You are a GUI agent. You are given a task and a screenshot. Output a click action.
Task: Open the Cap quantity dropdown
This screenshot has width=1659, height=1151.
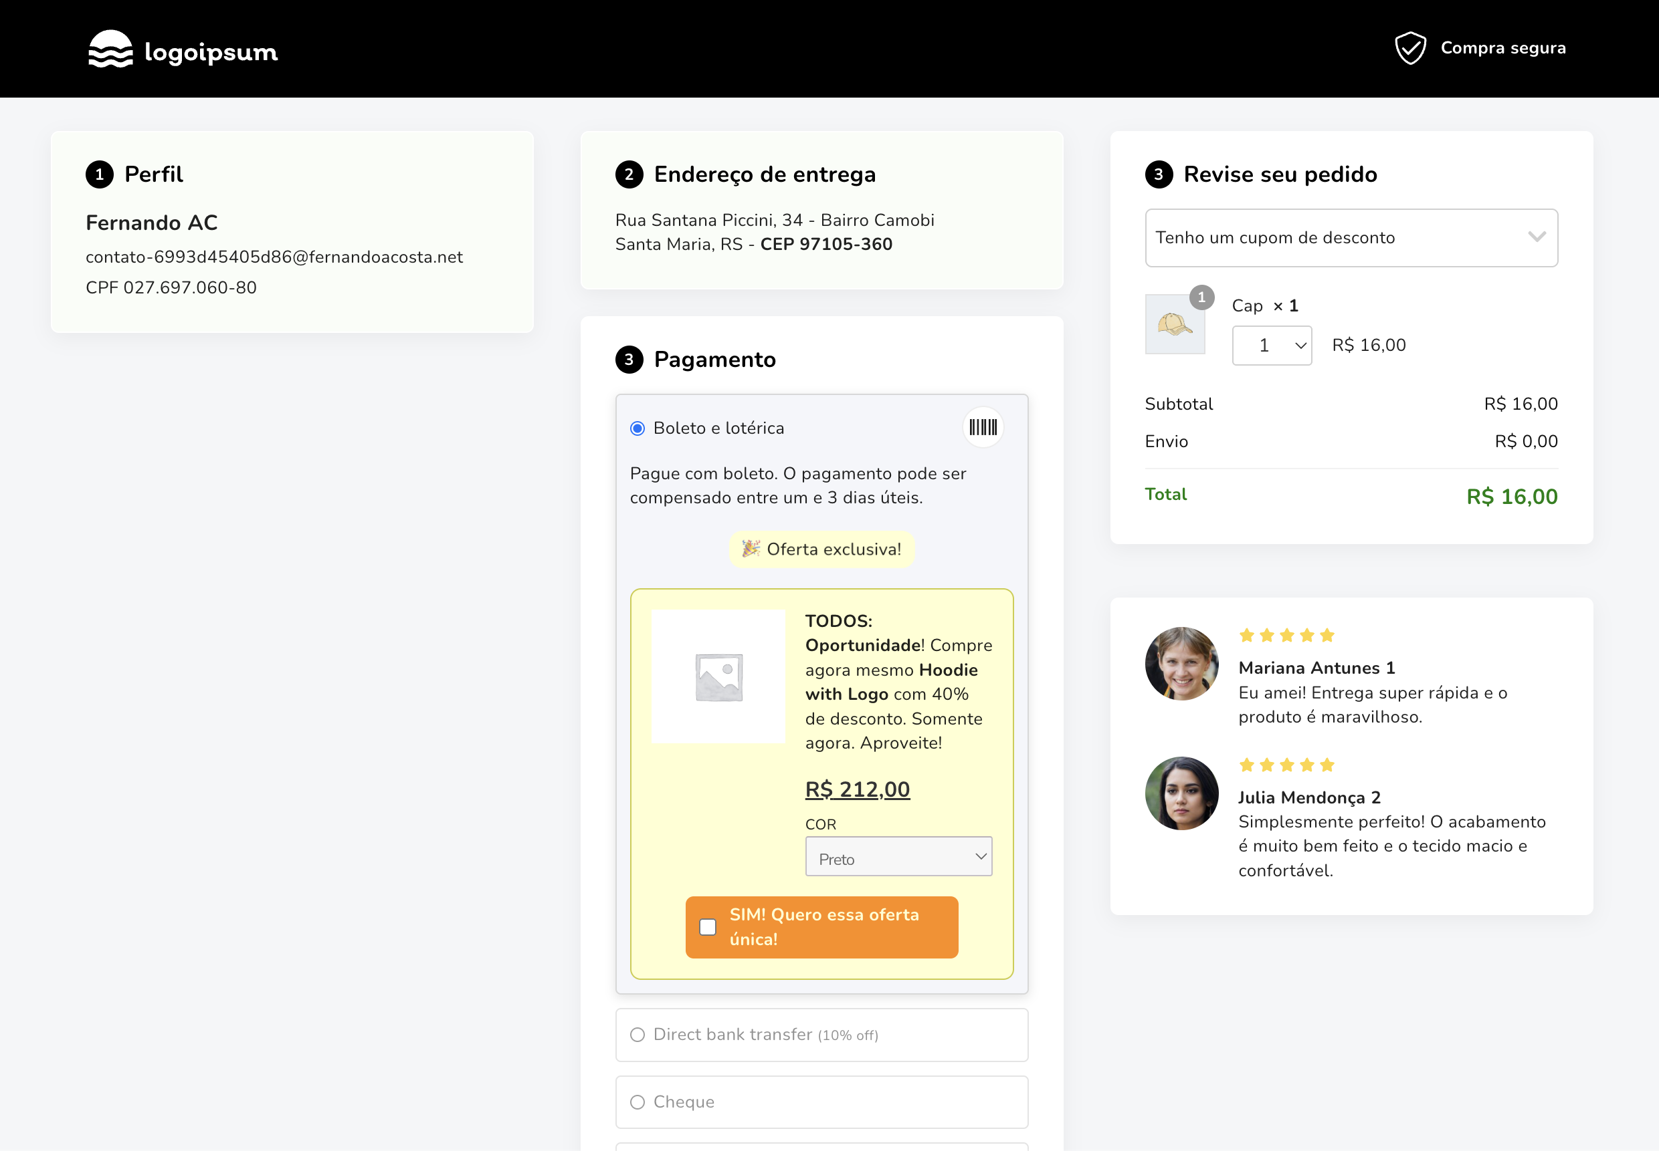(1272, 345)
